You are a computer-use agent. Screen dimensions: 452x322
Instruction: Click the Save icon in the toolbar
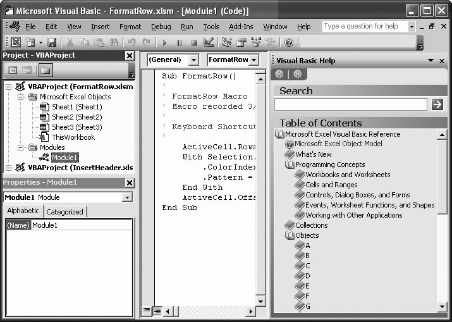pos(51,42)
